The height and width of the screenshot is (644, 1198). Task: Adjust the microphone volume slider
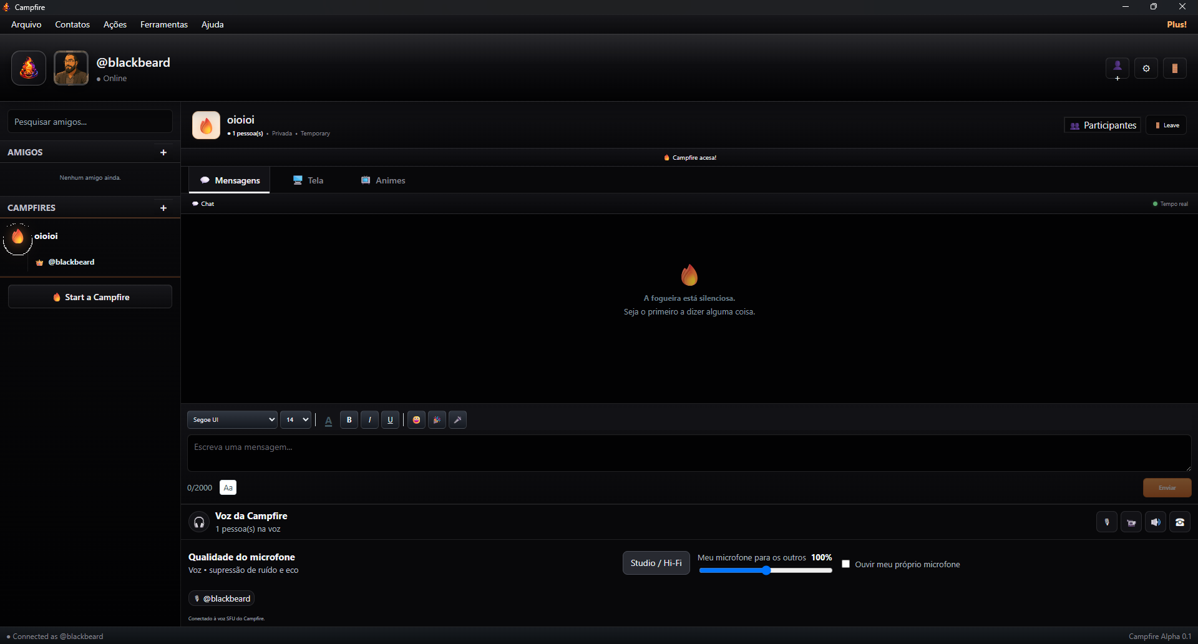tap(766, 570)
